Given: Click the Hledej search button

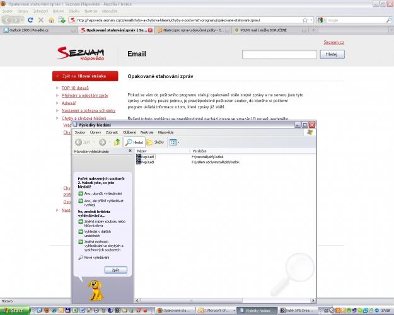Looking at the screenshot, I should click(x=332, y=54).
